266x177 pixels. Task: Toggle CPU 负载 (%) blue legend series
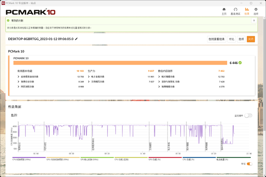tap(199, 159)
